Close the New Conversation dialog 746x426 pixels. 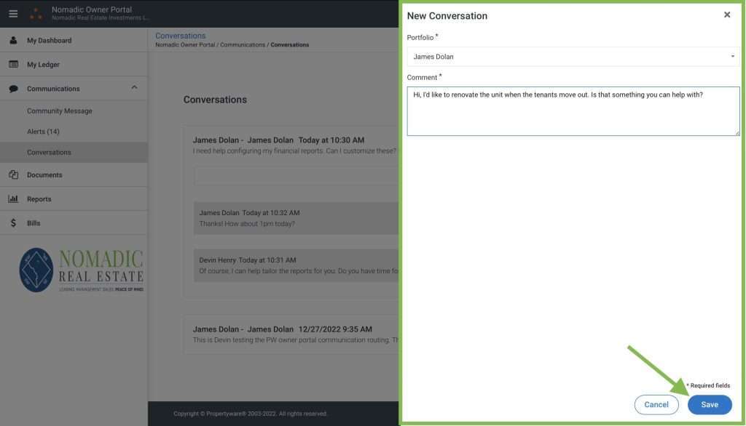click(x=726, y=15)
